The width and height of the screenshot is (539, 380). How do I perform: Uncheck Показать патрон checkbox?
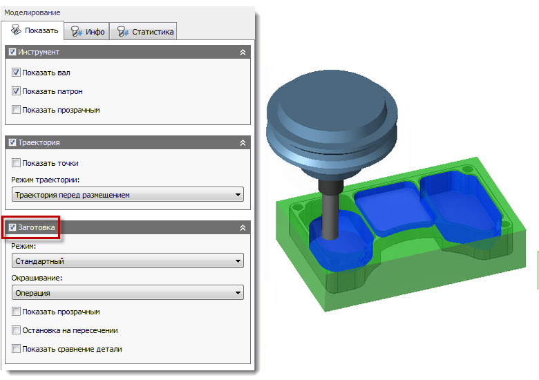(16, 91)
